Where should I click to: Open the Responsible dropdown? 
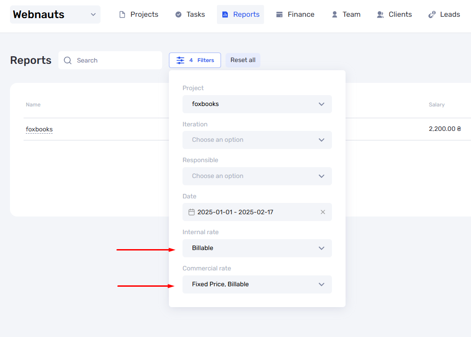pyautogui.click(x=257, y=176)
